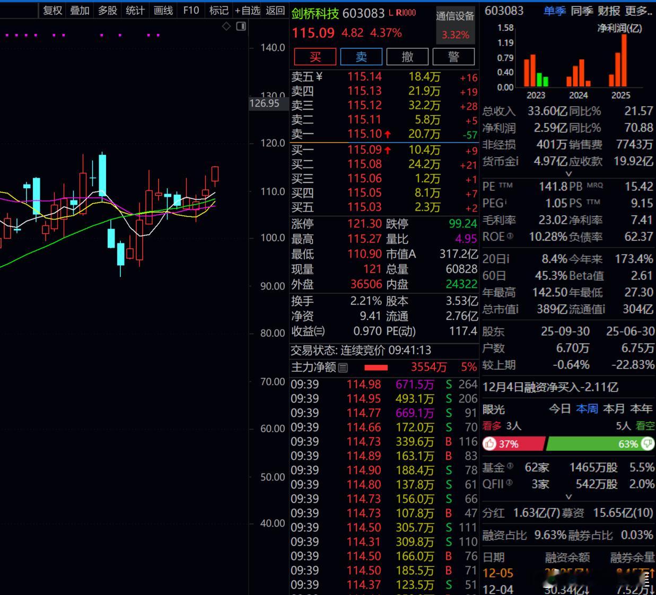Viewport: 656px width, 595px height.
Task: Switch to the 单季 tab
Action: (x=554, y=11)
